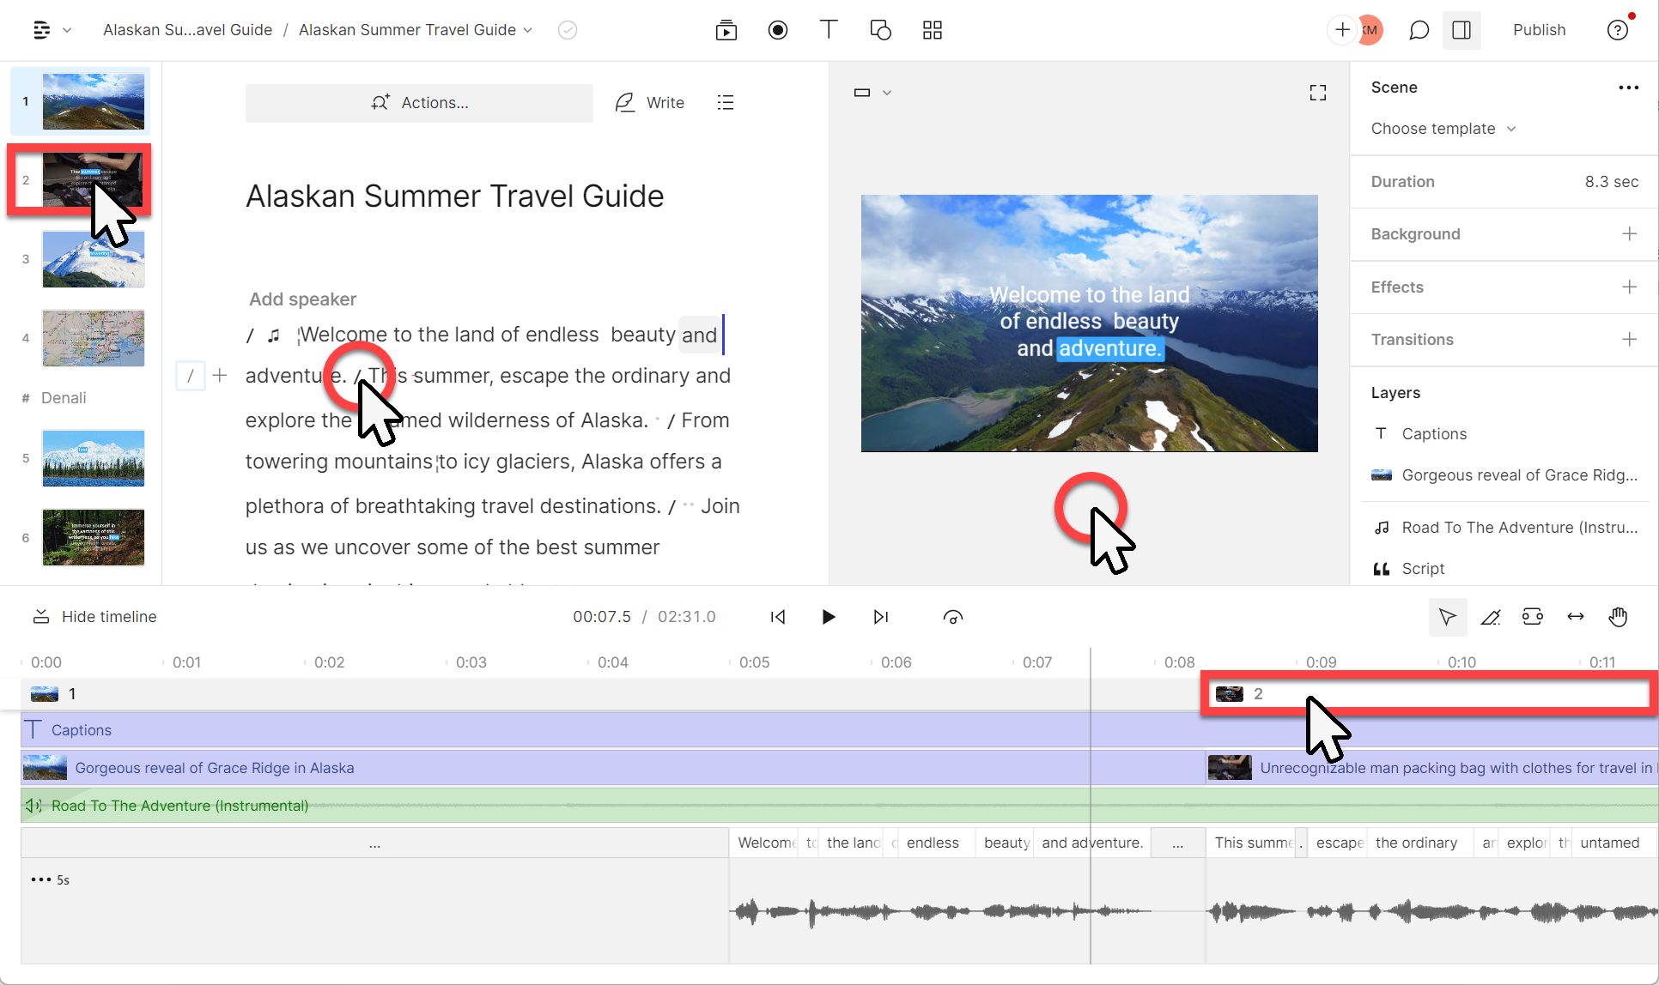Click the Duration 8.3 sec value

(x=1611, y=182)
